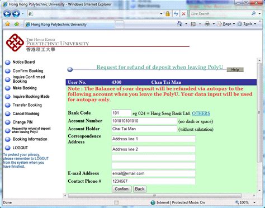Open the Feeds dropdown arrow

pos(200,24)
